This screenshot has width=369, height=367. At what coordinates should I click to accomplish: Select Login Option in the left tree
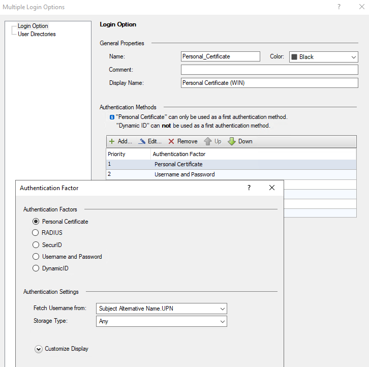pyautogui.click(x=33, y=26)
